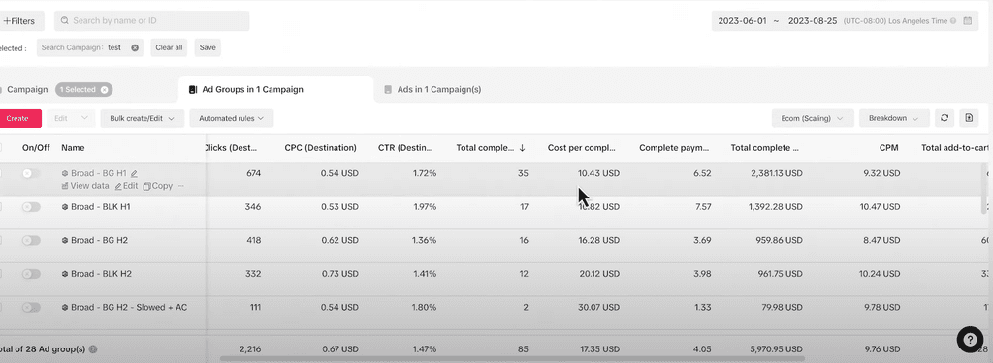993x363 pixels.
Task: Expand the Automated rules dropdown
Action: (x=231, y=118)
